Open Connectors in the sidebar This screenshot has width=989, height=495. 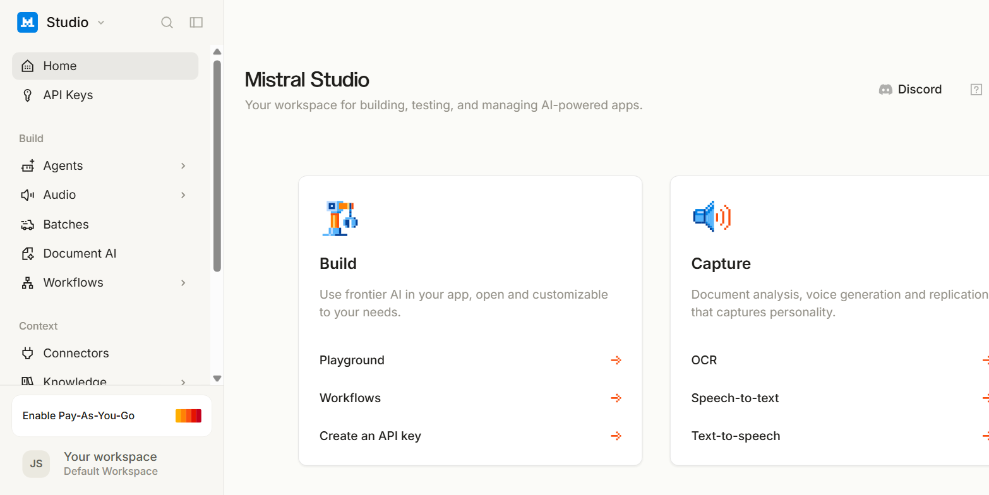tap(105, 354)
